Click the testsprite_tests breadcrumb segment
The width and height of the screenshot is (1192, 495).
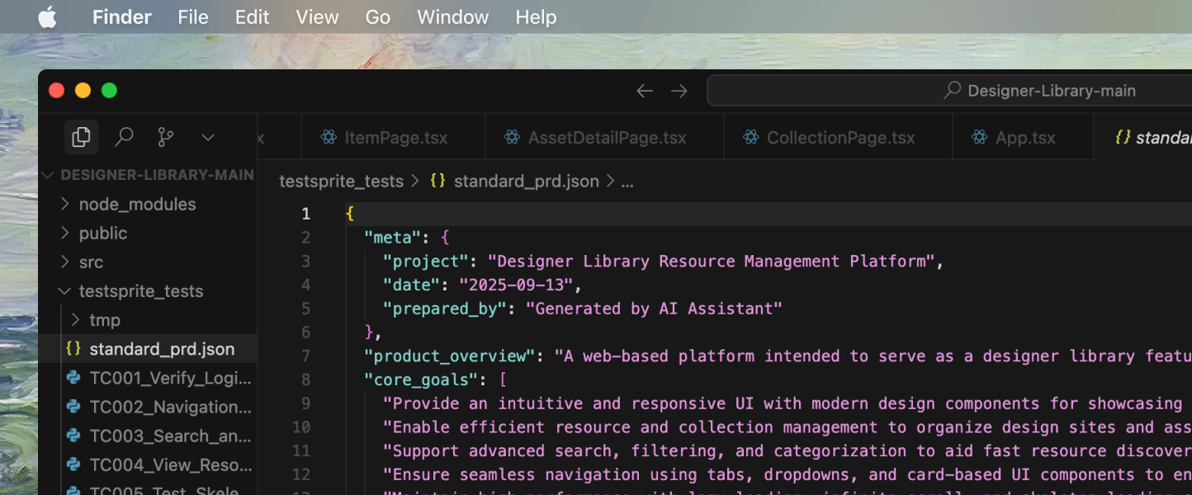pos(342,181)
